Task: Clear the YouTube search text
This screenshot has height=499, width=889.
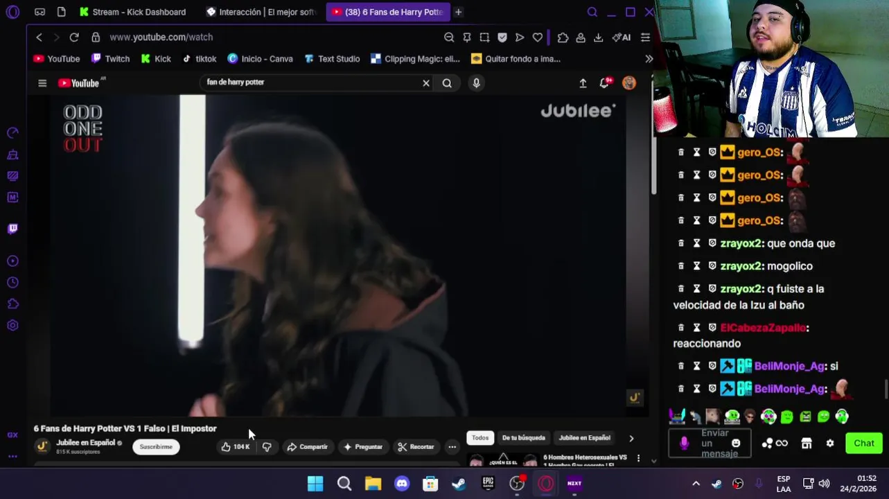Action: pyautogui.click(x=426, y=83)
